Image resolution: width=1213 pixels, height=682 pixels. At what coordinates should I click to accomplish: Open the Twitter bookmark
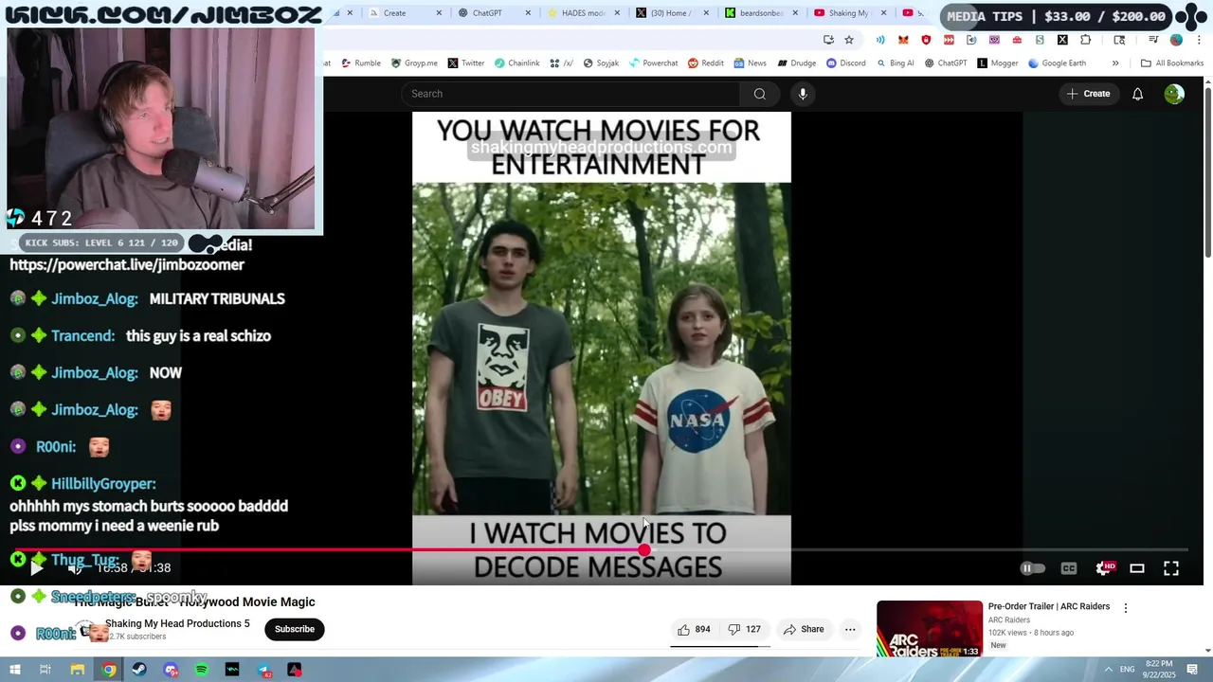[x=466, y=63]
